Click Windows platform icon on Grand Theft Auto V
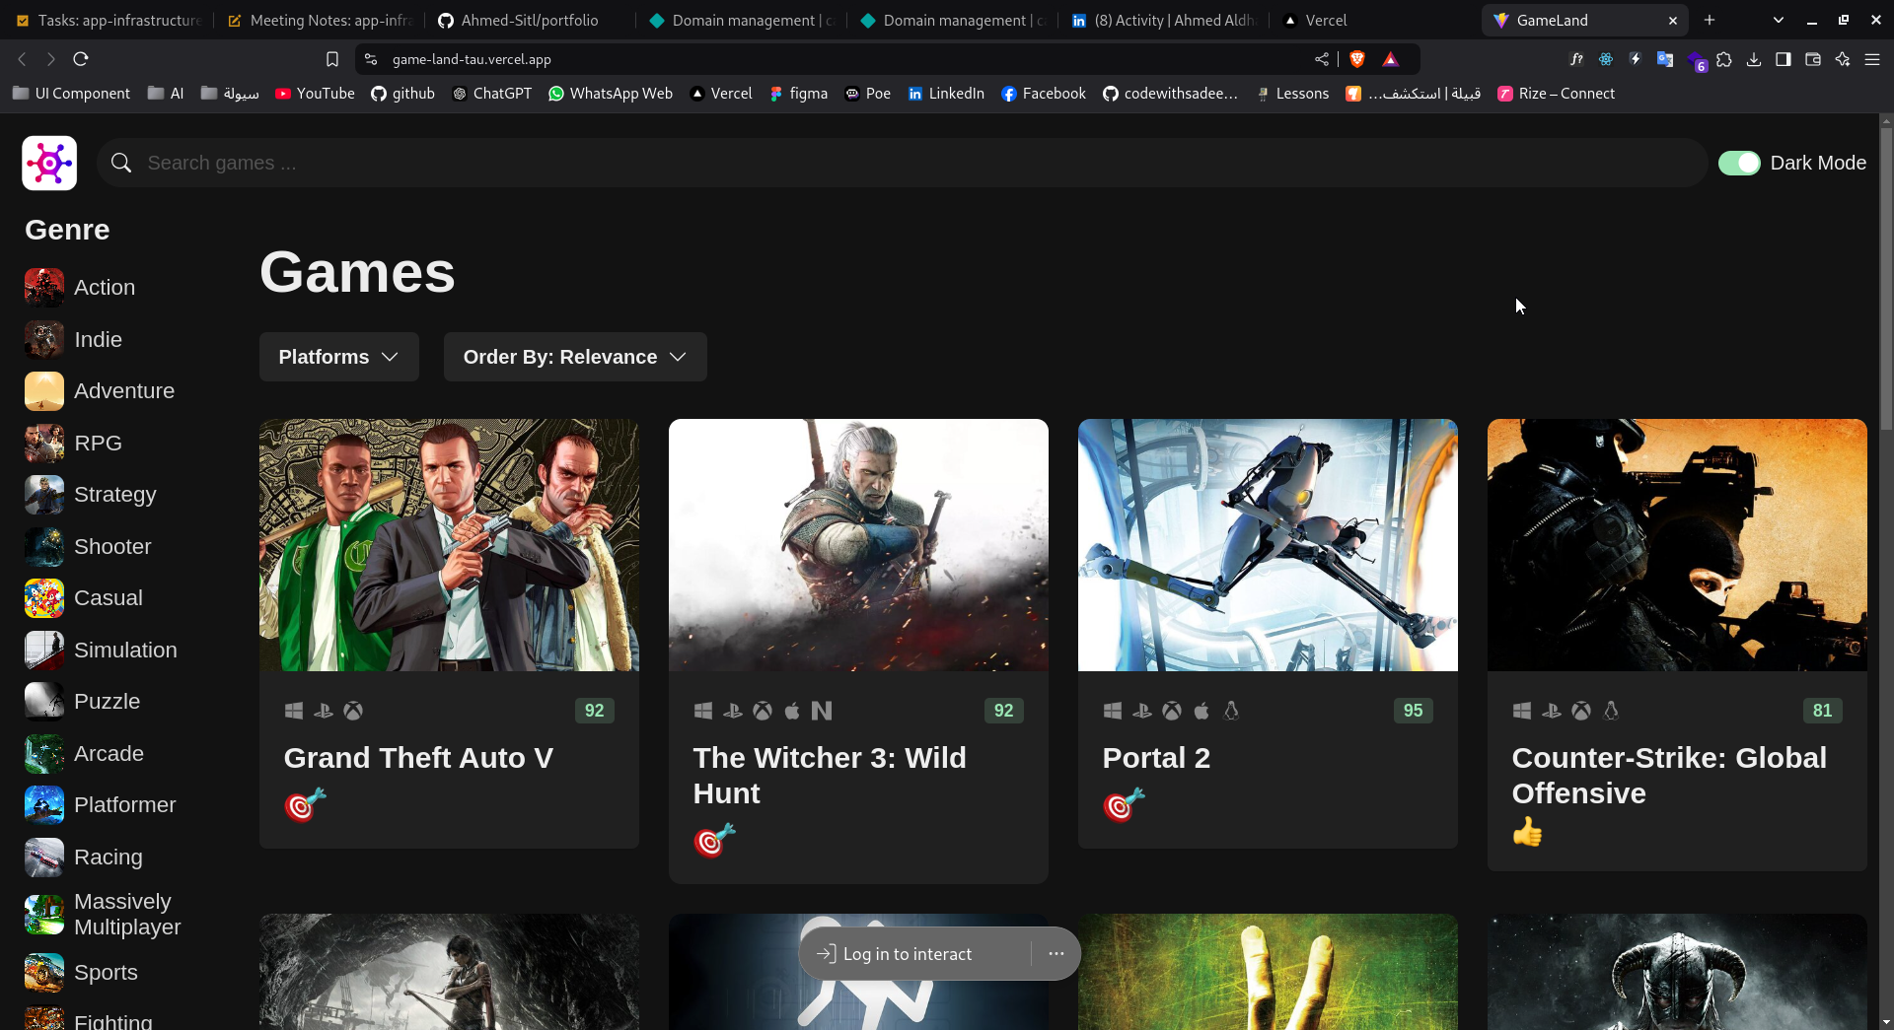 [294, 711]
